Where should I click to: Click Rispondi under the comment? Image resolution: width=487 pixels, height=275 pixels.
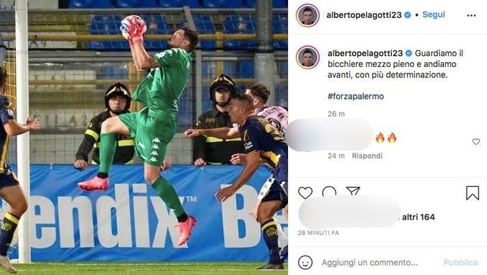[x=367, y=156]
